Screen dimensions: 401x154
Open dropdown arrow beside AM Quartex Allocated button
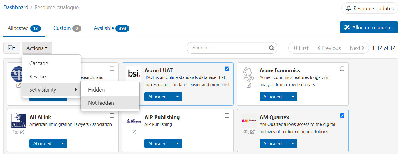[293, 144]
